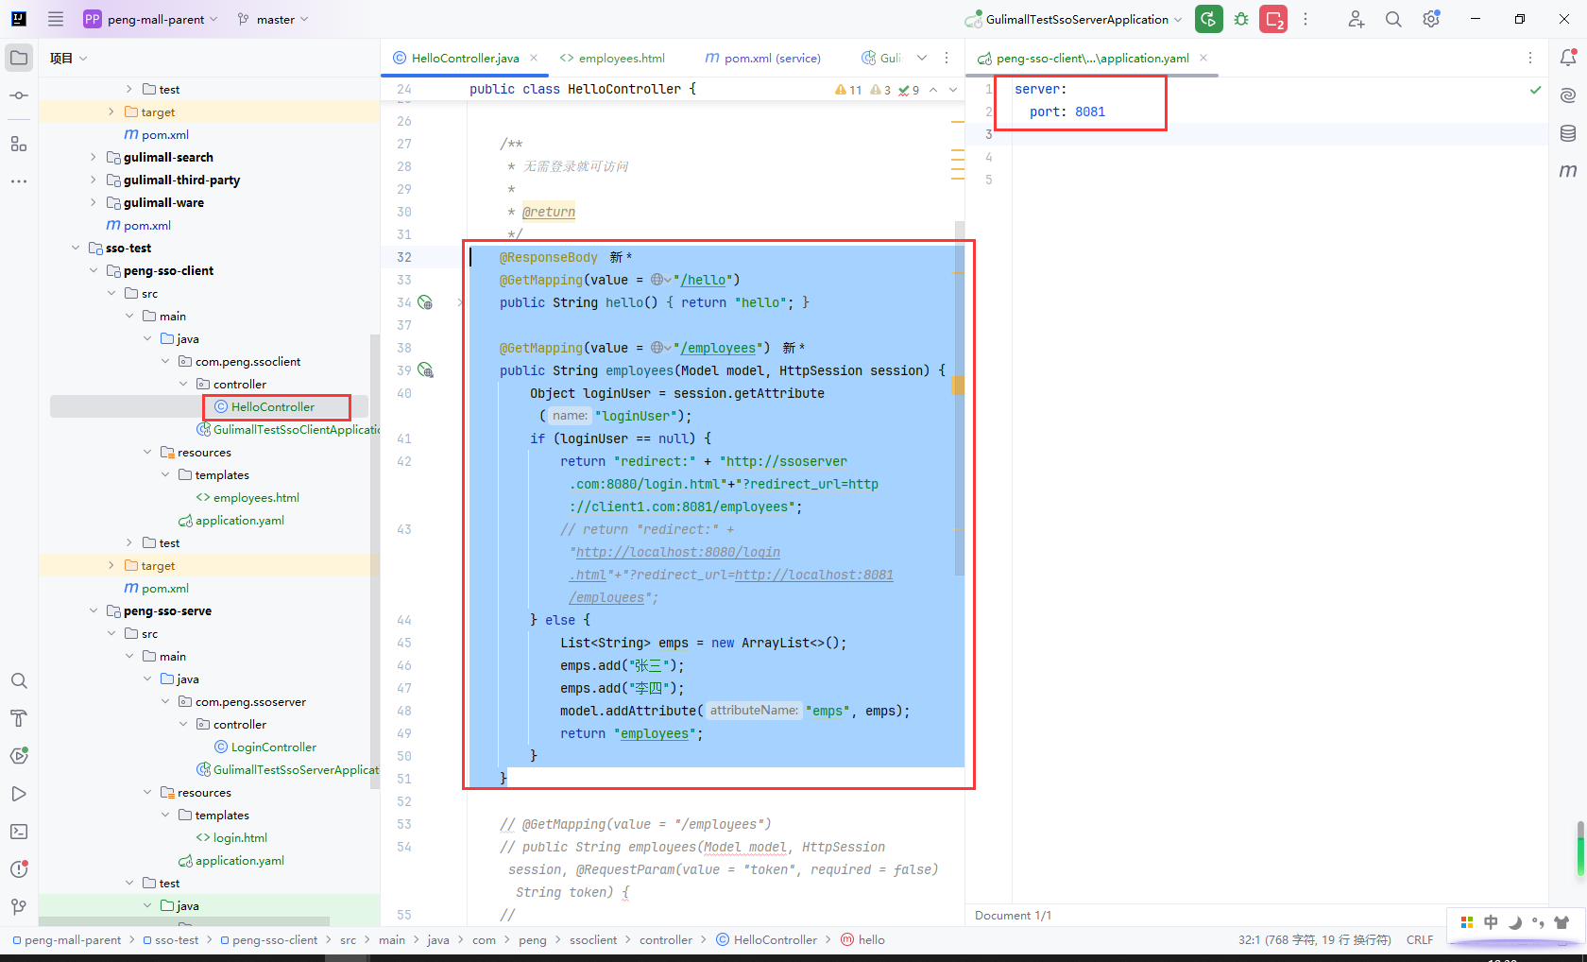Open more run actions menu

(x=1305, y=19)
